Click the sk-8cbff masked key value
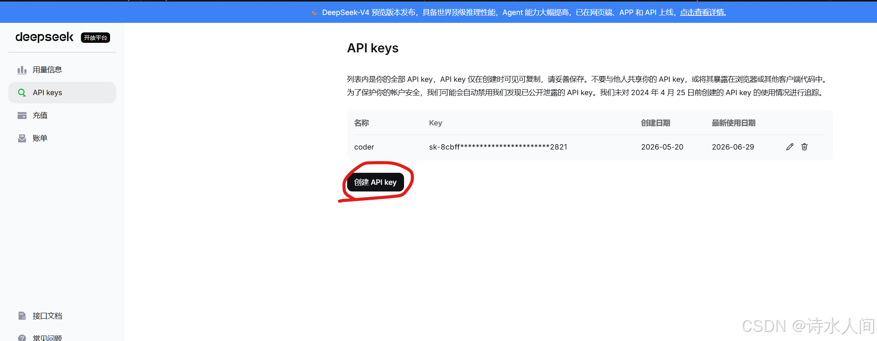Screen dimensions: 877x341 coord(498,147)
